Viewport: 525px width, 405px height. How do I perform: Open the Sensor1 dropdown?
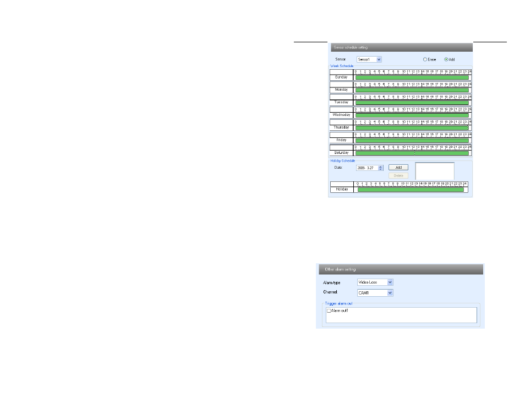pyautogui.click(x=369, y=59)
